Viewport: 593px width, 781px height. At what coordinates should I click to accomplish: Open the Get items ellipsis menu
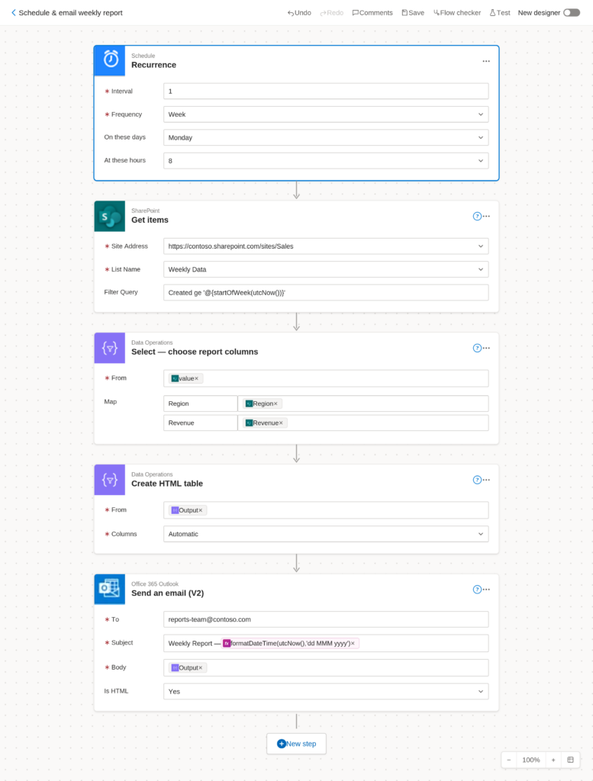(x=486, y=216)
